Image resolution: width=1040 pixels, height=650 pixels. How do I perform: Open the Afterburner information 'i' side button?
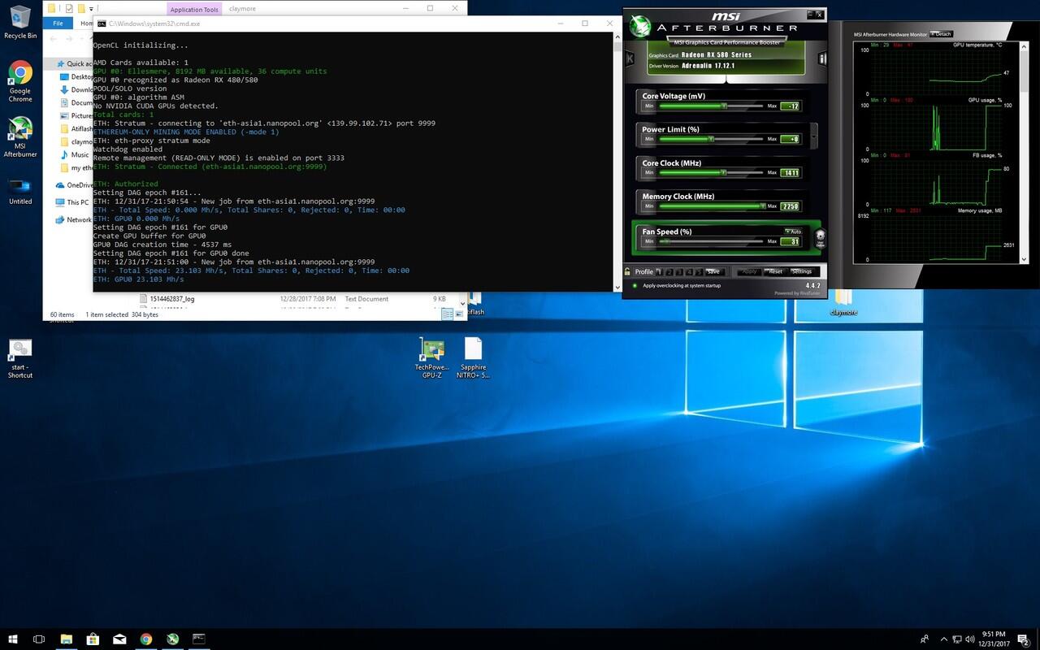pos(822,58)
